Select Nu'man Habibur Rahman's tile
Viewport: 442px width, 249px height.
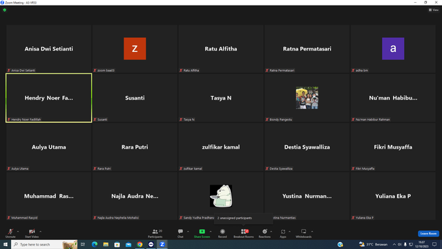click(393, 98)
